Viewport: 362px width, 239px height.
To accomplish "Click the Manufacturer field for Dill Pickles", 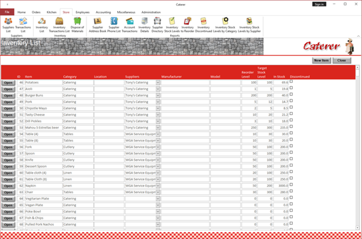I will 185,121.
